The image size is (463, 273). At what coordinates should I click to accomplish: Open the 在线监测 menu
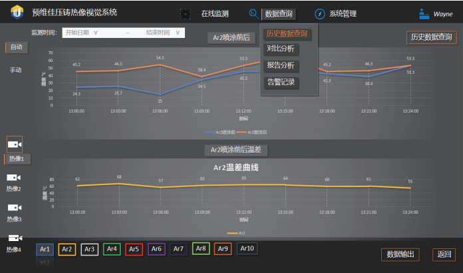215,14
